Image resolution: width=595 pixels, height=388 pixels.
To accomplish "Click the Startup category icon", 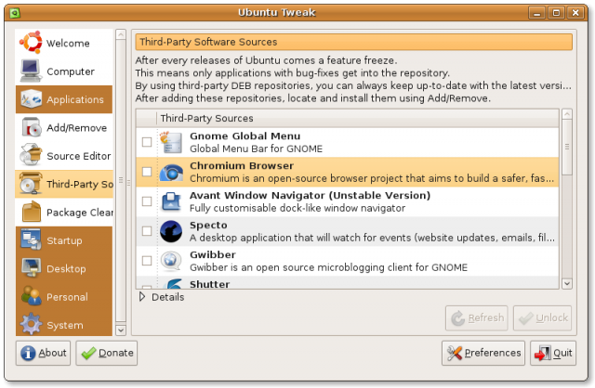I will 31,240.
